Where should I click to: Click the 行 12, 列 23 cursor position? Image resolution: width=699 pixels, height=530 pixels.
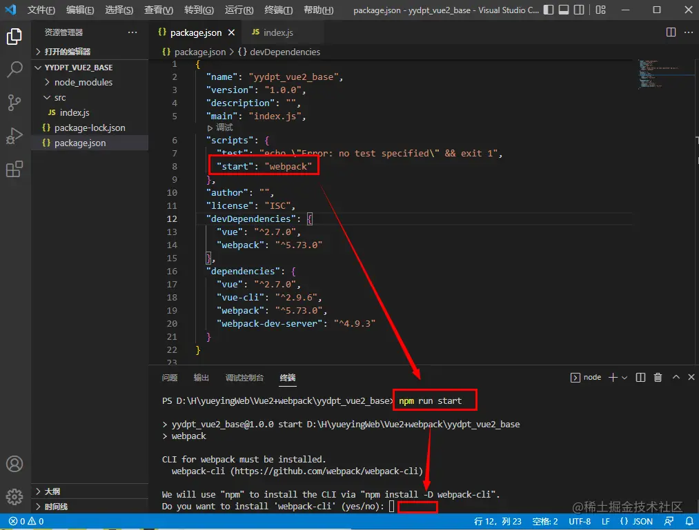pos(498,521)
